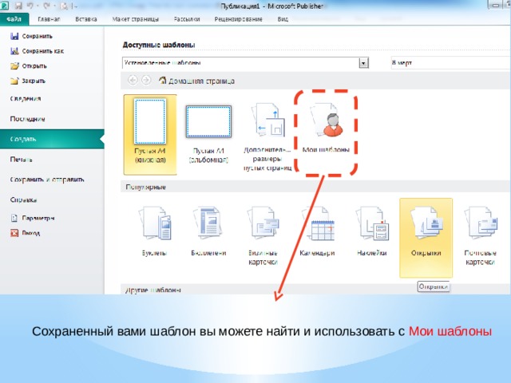This screenshot has width=511, height=383.
Task: Choose the Почтовые карточки postcards icon
Action: [x=481, y=223]
